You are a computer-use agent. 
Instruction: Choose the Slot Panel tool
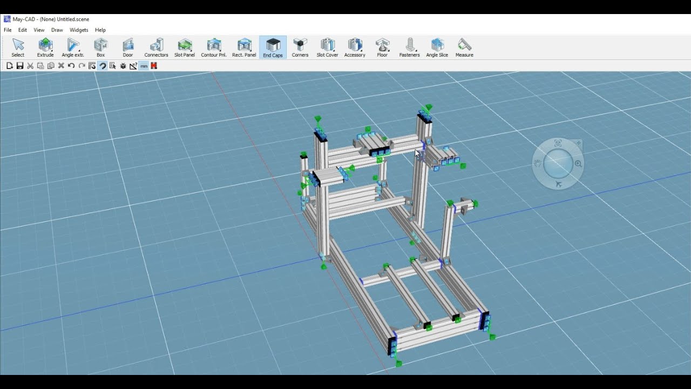[185, 48]
